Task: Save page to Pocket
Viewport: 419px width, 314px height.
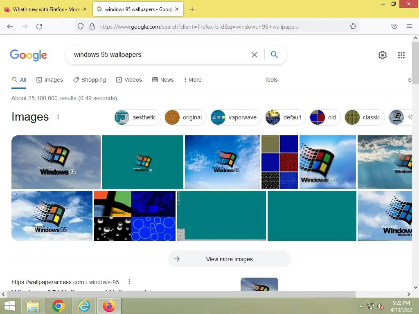Action: tap(394, 26)
